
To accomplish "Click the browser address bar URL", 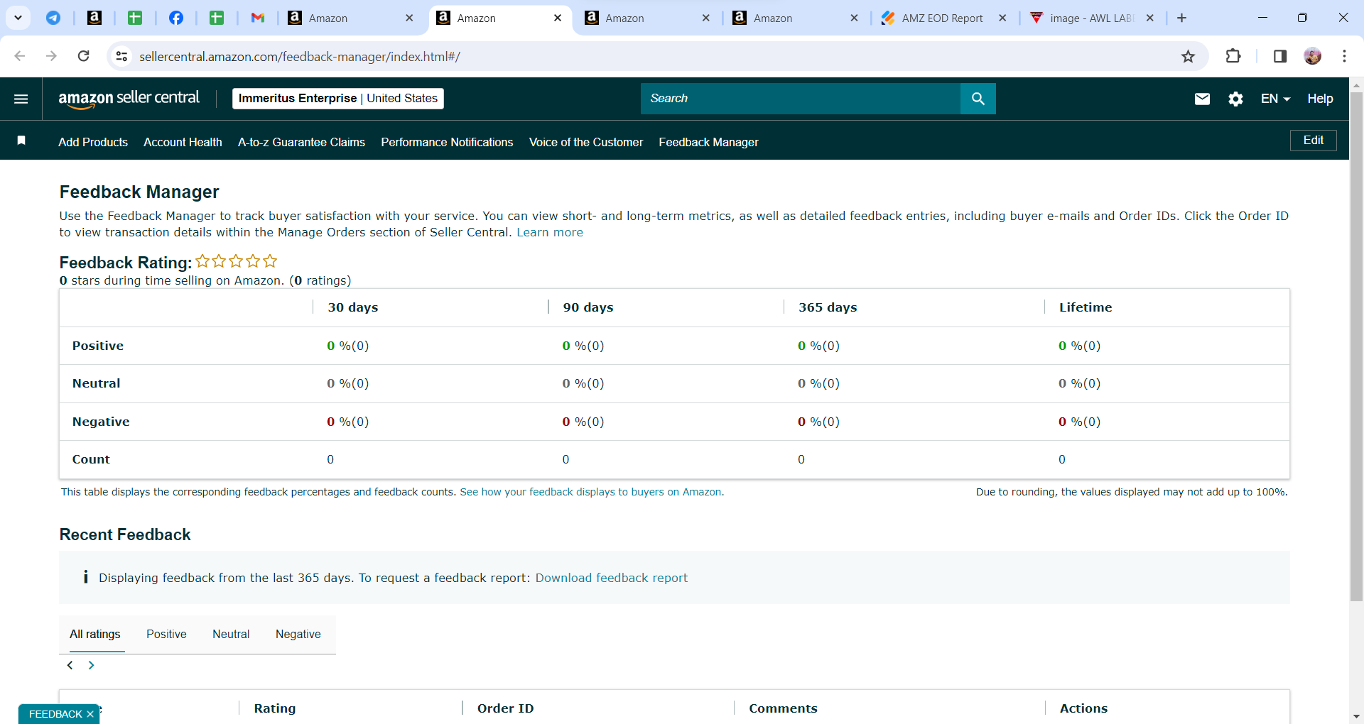I will (x=300, y=56).
